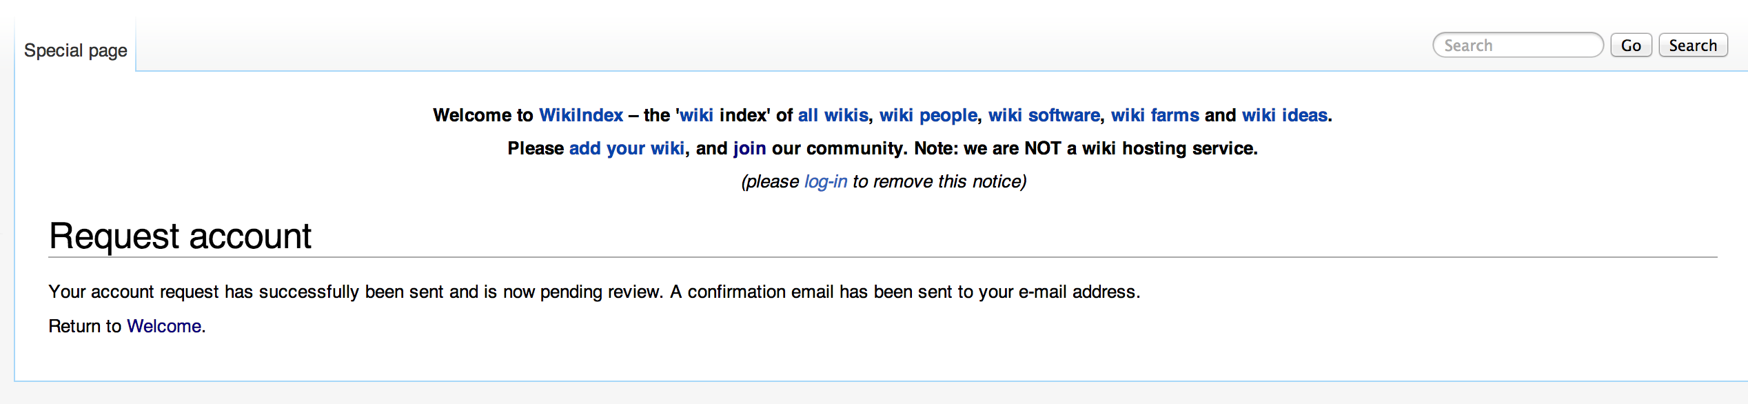1748x404 pixels.
Task: Open the all wikis link
Action: pyautogui.click(x=833, y=115)
